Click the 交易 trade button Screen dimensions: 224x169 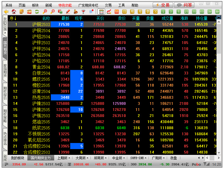(163, 5)
